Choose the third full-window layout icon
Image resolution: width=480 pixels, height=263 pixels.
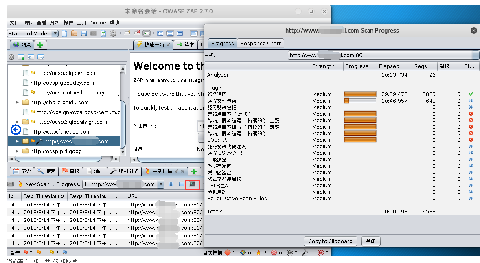(180, 33)
